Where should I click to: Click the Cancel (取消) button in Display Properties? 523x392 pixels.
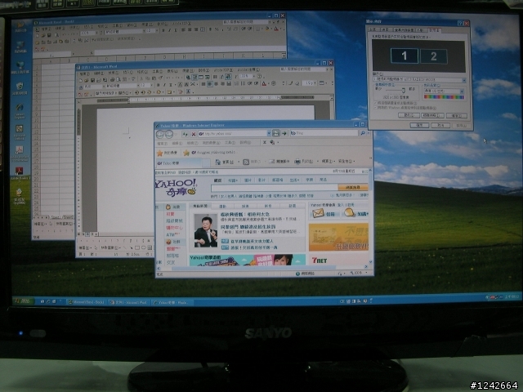[440, 125]
